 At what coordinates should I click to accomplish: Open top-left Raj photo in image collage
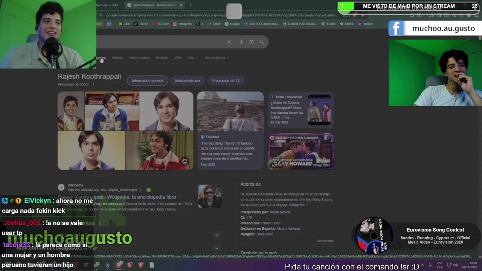pos(71,111)
